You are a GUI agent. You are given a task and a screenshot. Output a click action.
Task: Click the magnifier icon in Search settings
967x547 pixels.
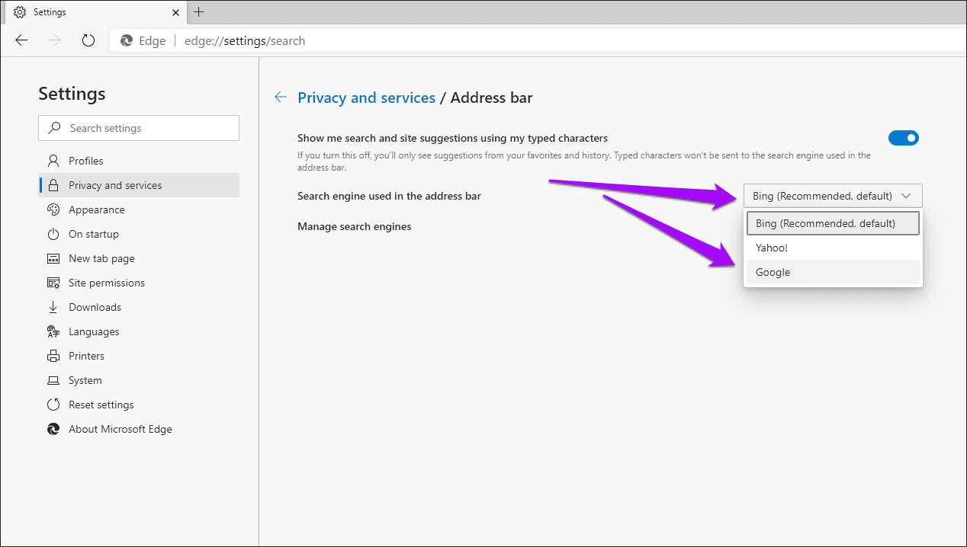pos(54,128)
